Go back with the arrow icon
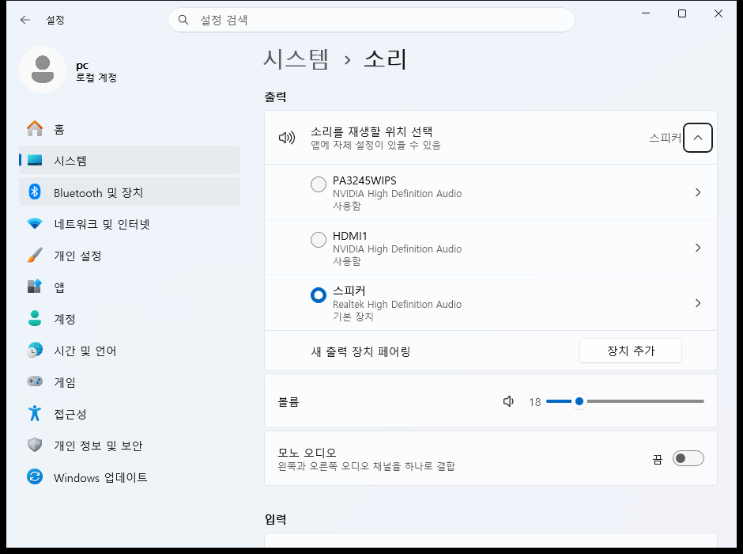Image resolution: width=743 pixels, height=554 pixels. pos(25,20)
